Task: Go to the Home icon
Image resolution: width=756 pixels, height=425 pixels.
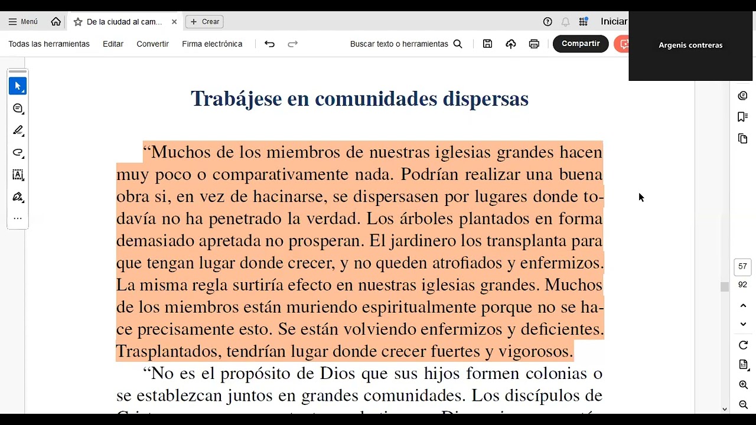Action: (56, 22)
